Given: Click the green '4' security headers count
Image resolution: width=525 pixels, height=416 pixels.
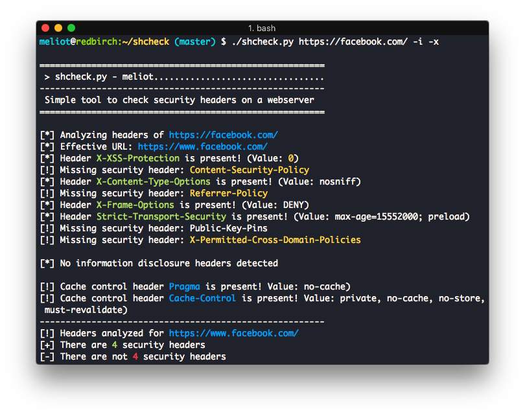Looking at the screenshot, I should click(115, 345).
